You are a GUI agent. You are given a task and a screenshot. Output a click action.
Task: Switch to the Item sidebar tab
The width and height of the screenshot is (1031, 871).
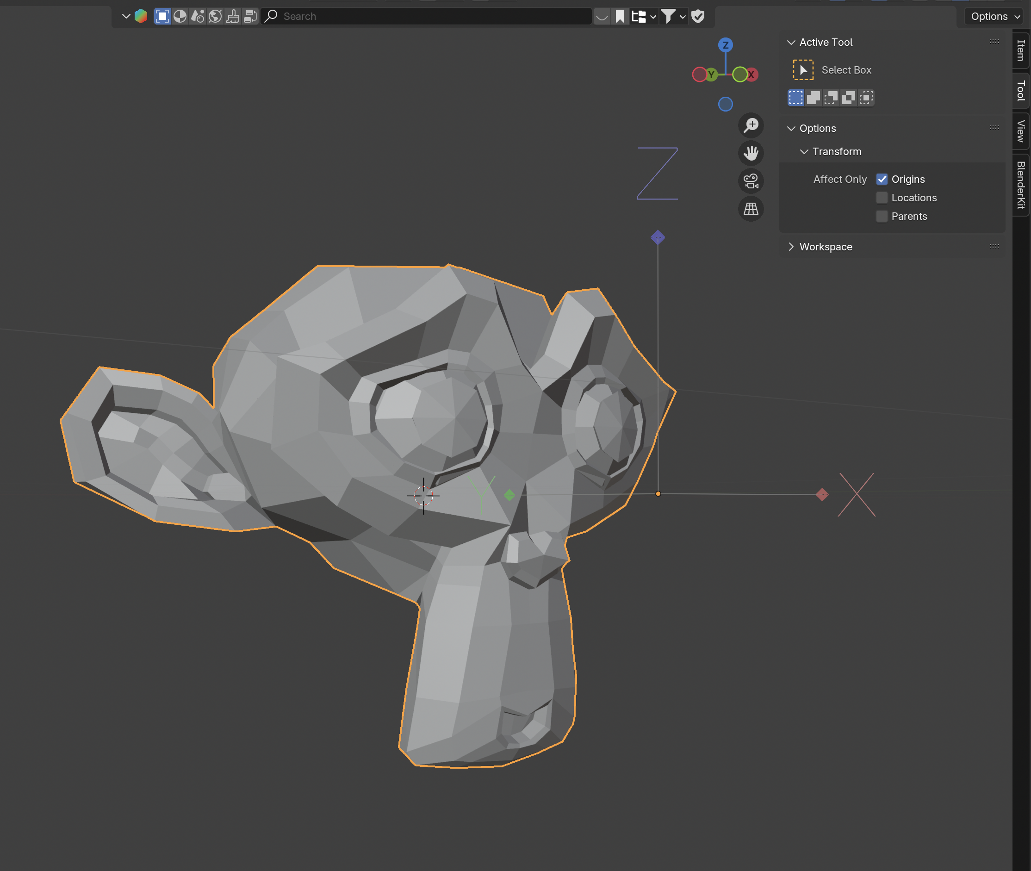[x=1021, y=50]
